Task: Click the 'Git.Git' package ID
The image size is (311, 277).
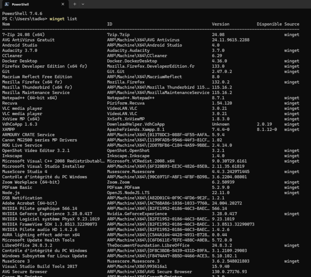Action: coord(116,72)
